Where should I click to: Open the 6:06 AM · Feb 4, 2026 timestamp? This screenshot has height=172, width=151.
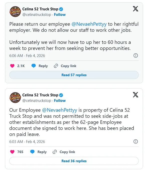[x=27, y=55]
